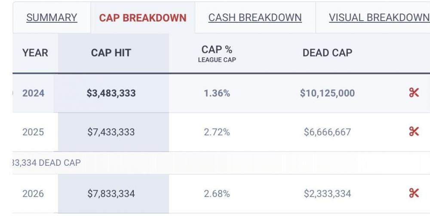Click the Year column header
The width and height of the screenshot is (430, 216).
click(35, 53)
